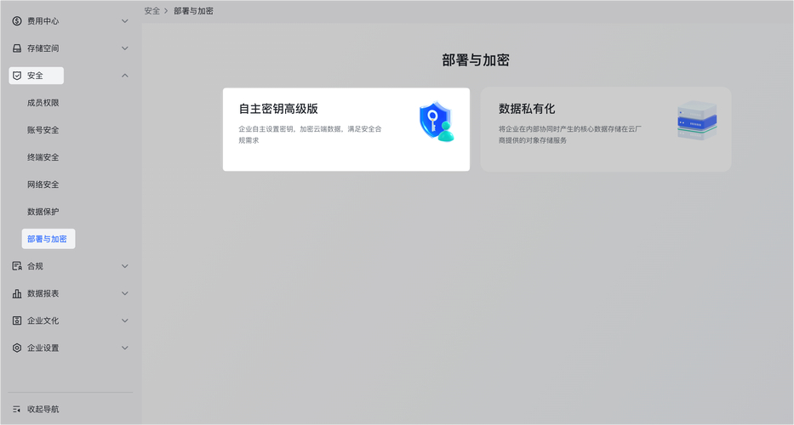Click the 安全 shield icon in sidebar
794x425 pixels.
tap(17, 76)
